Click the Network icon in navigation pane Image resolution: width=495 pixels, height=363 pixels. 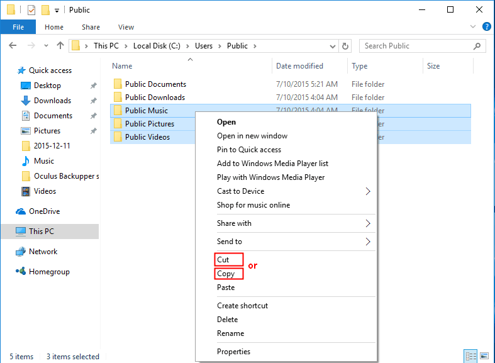pyautogui.click(x=21, y=252)
